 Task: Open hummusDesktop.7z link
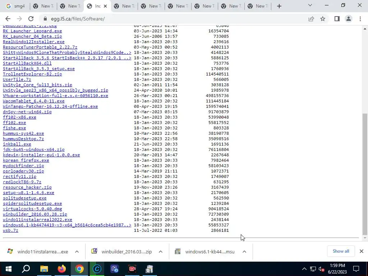23,139
